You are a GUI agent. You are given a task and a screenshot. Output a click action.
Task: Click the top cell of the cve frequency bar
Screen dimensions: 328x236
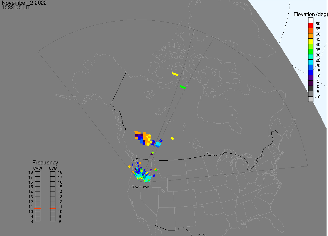tap(53, 174)
